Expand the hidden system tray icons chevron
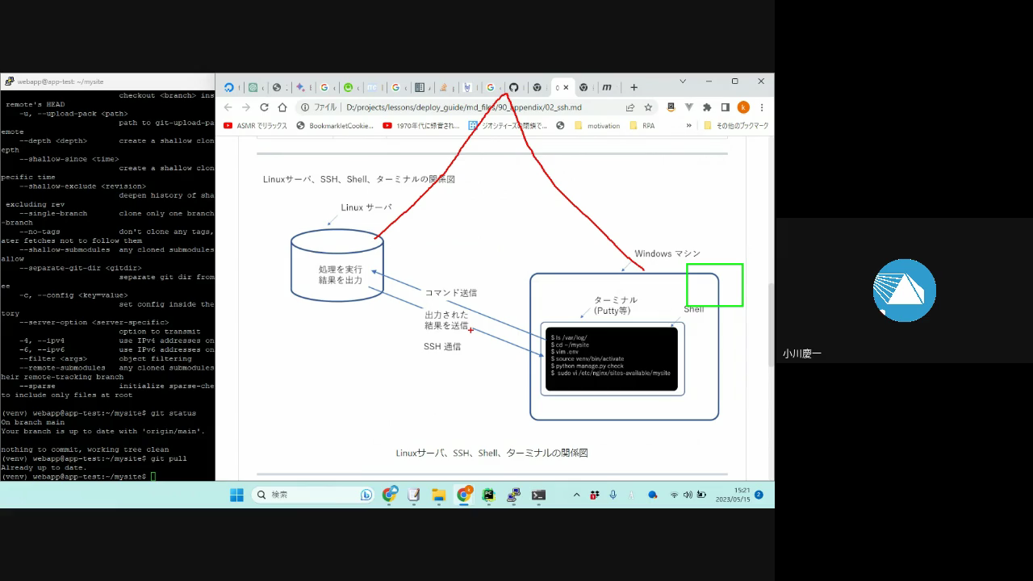This screenshot has width=1033, height=581. (576, 495)
